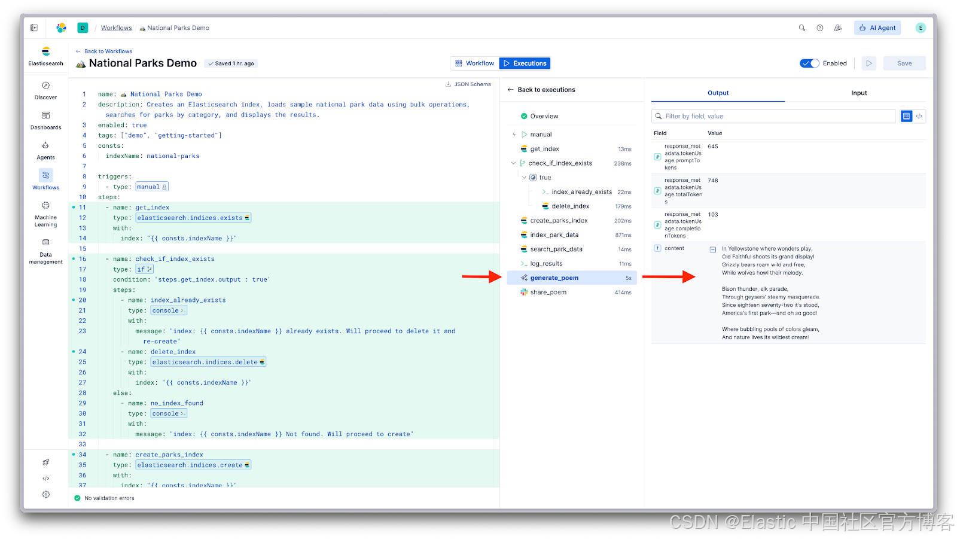Image resolution: width=957 pixels, height=539 pixels.
Task: Click the National Parks Demo breadcrumb
Action: pyautogui.click(x=174, y=28)
